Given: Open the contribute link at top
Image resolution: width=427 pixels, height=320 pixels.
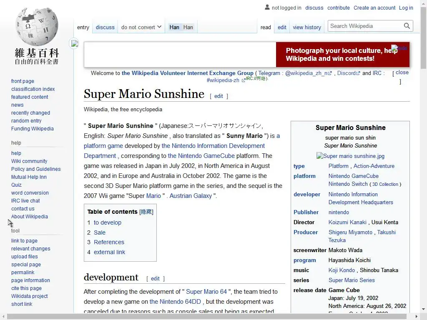Looking at the screenshot, I should pos(339,8).
